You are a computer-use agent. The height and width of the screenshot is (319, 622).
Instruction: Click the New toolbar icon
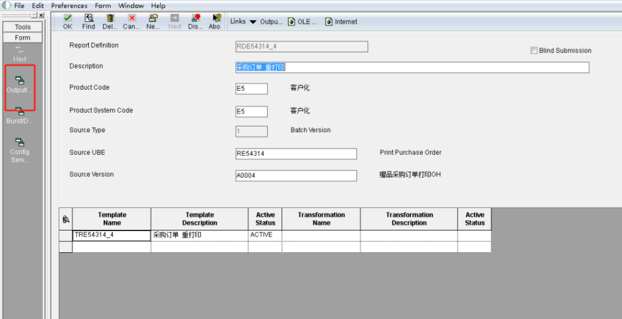pos(153,18)
